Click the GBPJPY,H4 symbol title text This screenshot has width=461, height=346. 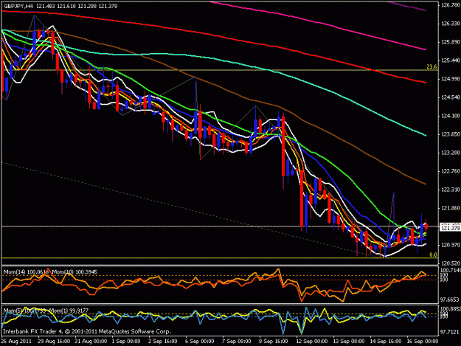point(19,6)
